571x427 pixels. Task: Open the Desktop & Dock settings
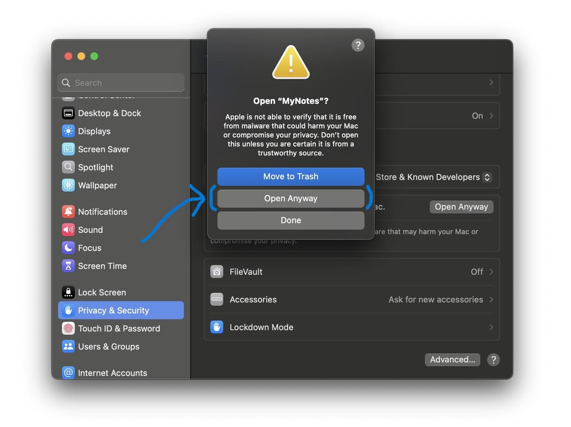[121, 113]
